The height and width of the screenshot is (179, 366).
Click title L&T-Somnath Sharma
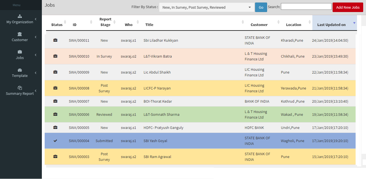[x=162, y=114]
